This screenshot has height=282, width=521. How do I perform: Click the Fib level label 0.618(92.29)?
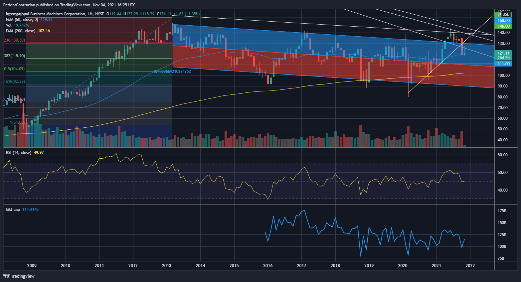click(x=14, y=81)
